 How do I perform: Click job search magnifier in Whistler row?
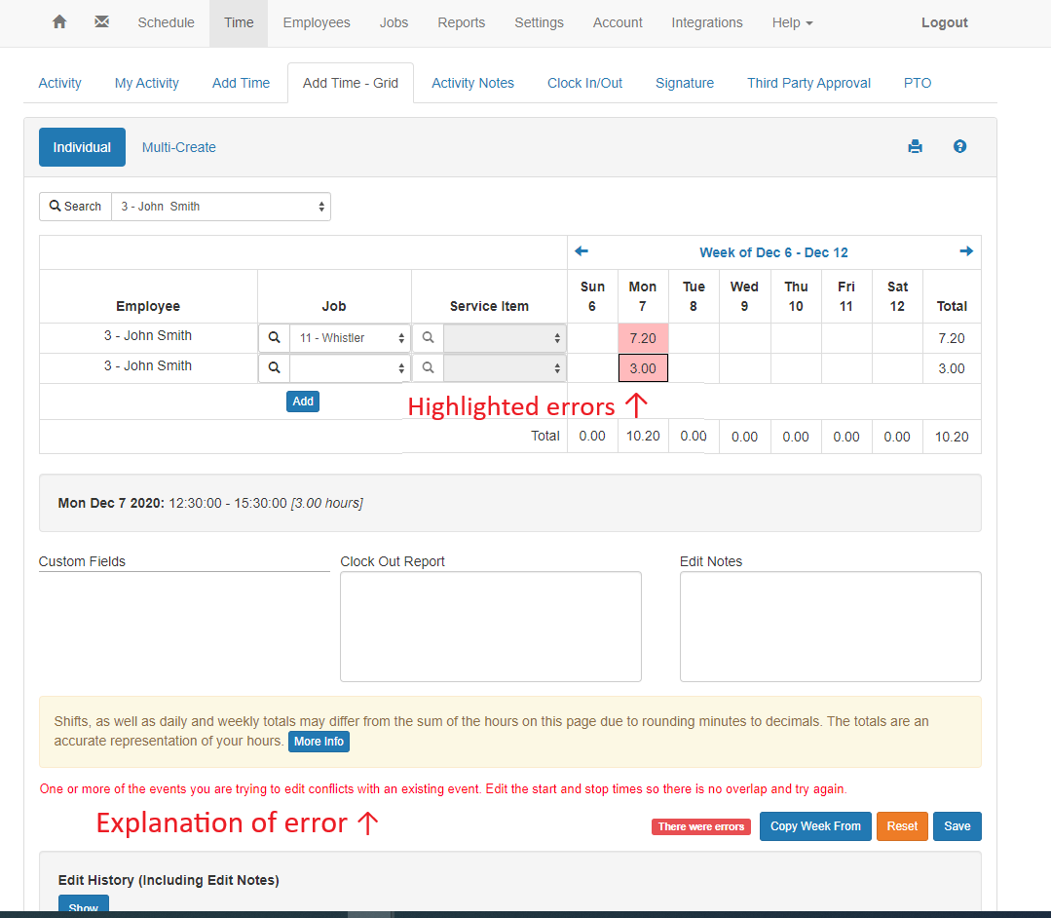(x=274, y=338)
